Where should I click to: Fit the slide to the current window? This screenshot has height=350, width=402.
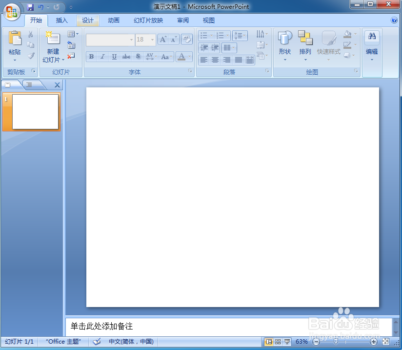tap(385, 342)
